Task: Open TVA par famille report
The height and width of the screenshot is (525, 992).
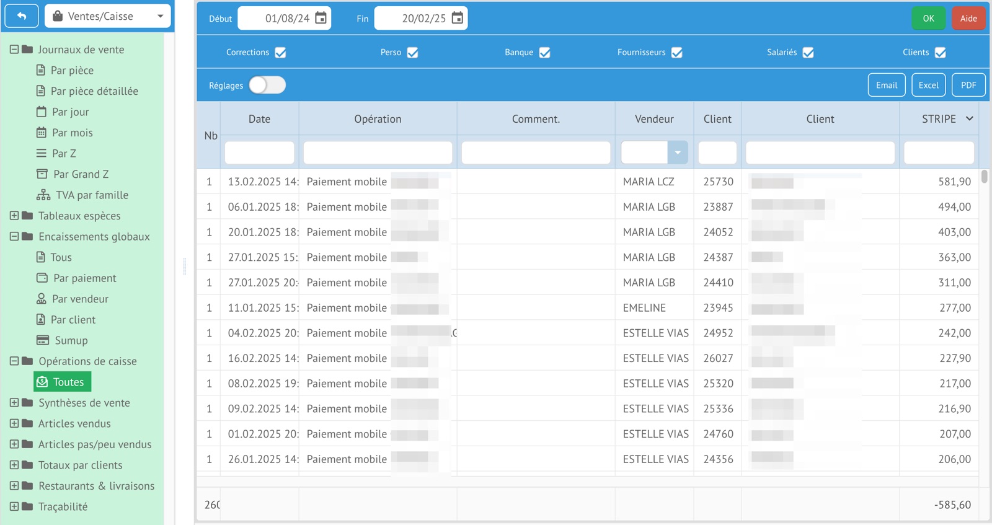Action: tap(91, 195)
